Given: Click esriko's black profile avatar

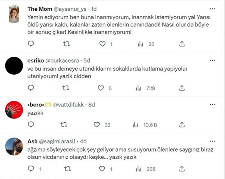Looking at the screenshot, I should point(14,65).
